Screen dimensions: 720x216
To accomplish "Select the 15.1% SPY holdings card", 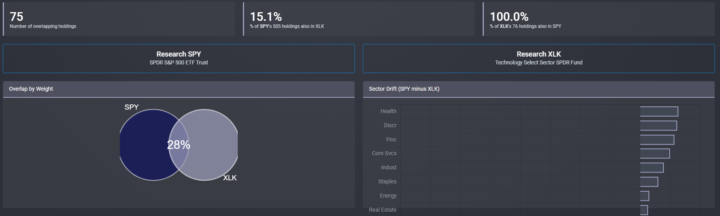I will [x=359, y=19].
